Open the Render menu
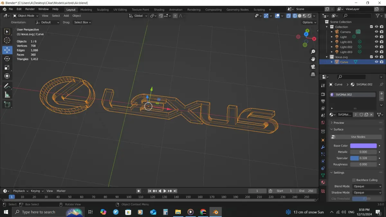The height and width of the screenshot is (217, 386). [30, 9]
